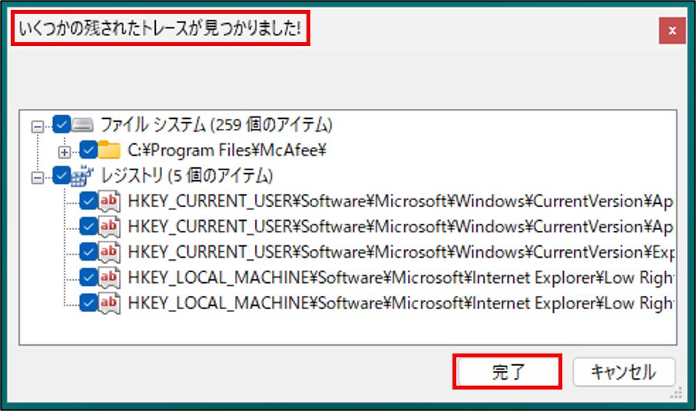Expand the C:¥Program Files¥McAfee¥ folder node
This screenshot has width=696, height=411.
[65, 150]
